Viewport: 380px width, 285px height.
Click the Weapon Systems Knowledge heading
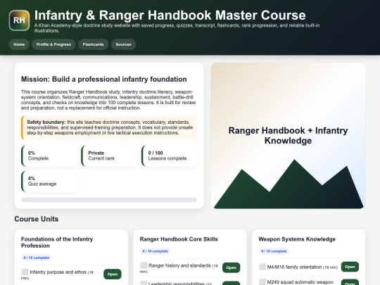pos(297,239)
